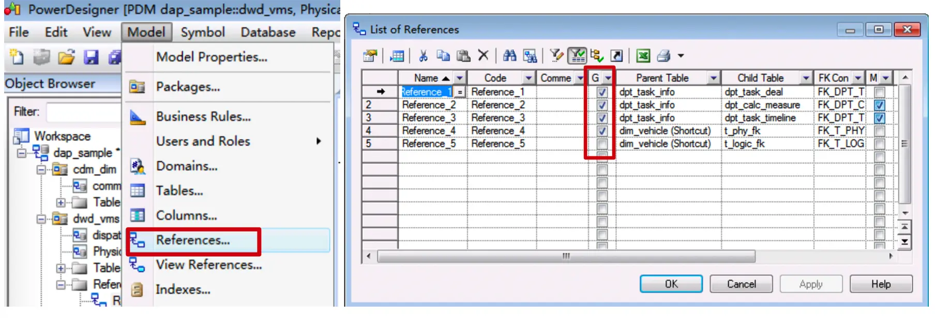Uncheck G checkbox for Reference_1
Viewport: 936px width, 318px height.
pos(602,92)
